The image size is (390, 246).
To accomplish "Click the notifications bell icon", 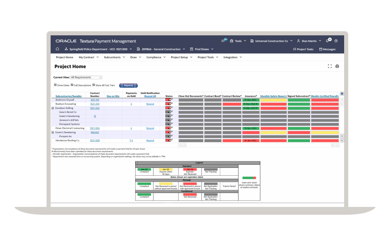I will coord(327,40).
